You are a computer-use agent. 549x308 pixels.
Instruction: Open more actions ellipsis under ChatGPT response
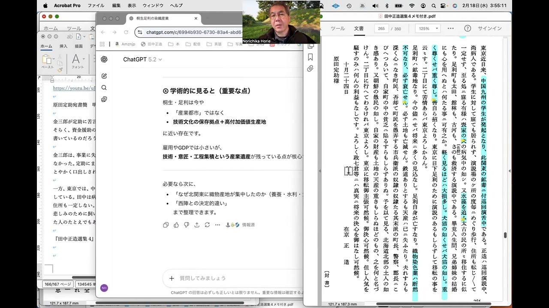click(217, 225)
